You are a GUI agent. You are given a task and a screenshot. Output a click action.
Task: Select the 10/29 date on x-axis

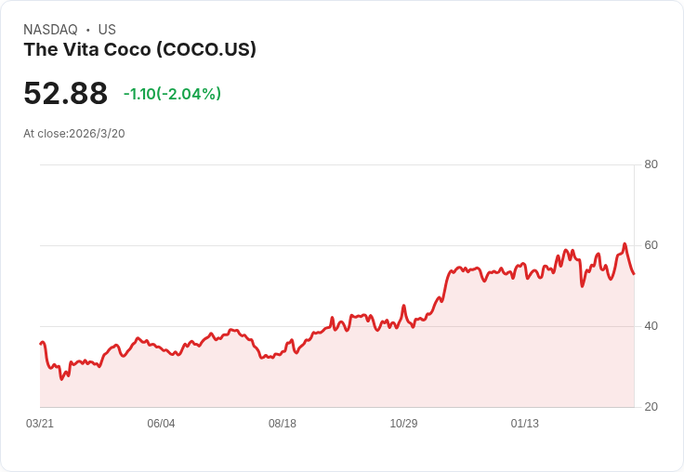click(403, 423)
